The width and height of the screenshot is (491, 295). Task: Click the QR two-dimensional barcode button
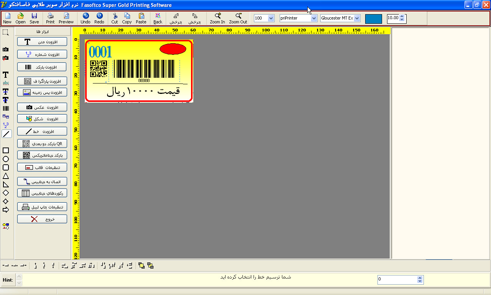click(42, 144)
